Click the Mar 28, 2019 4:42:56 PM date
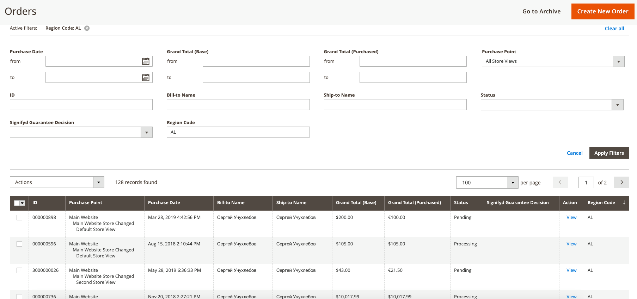Screen dimensions: 637x299 coord(174,217)
